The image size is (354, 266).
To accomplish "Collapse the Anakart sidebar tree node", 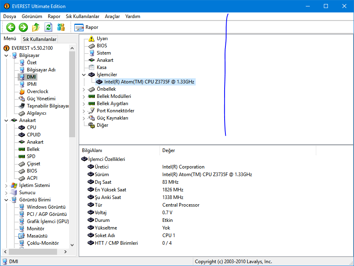I will tap(6, 120).
